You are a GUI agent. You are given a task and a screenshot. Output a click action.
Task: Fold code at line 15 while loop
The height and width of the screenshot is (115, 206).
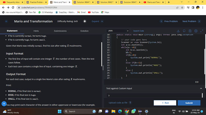click(x=111, y=47)
